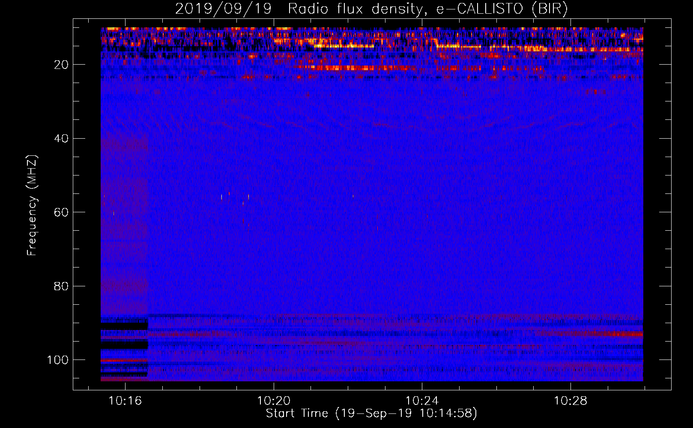
Task: Click the time tick label '10:16'
Action: [x=125, y=401]
